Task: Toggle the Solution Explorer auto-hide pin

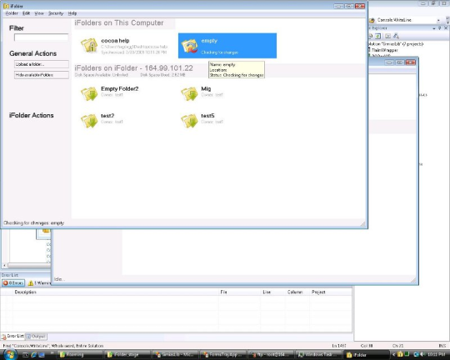Action: pyautogui.click(x=440, y=28)
